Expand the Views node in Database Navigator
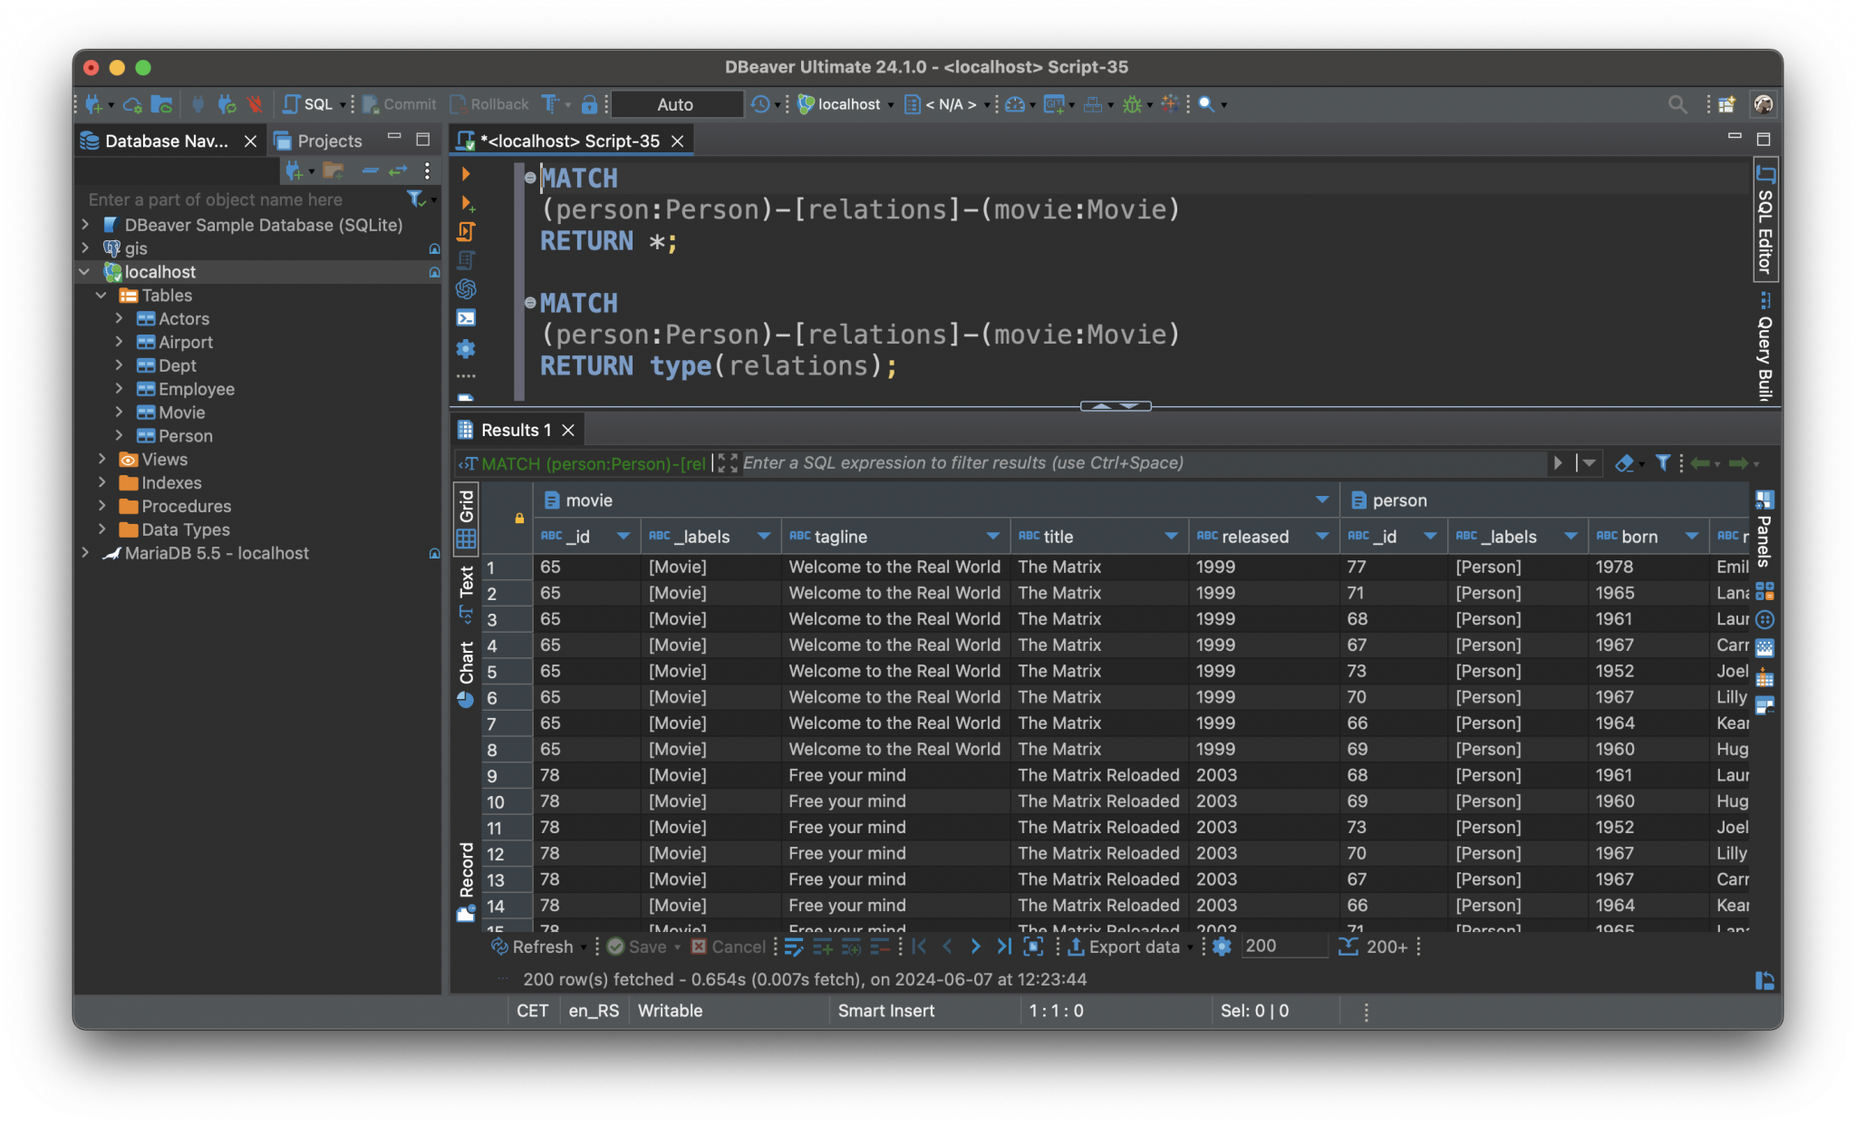The height and width of the screenshot is (1126, 1856). pyautogui.click(x=101, y=459)
